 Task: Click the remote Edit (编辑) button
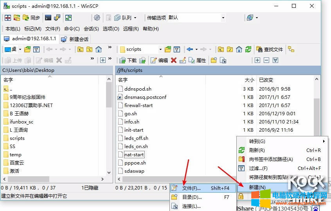[x=159, y=61]
